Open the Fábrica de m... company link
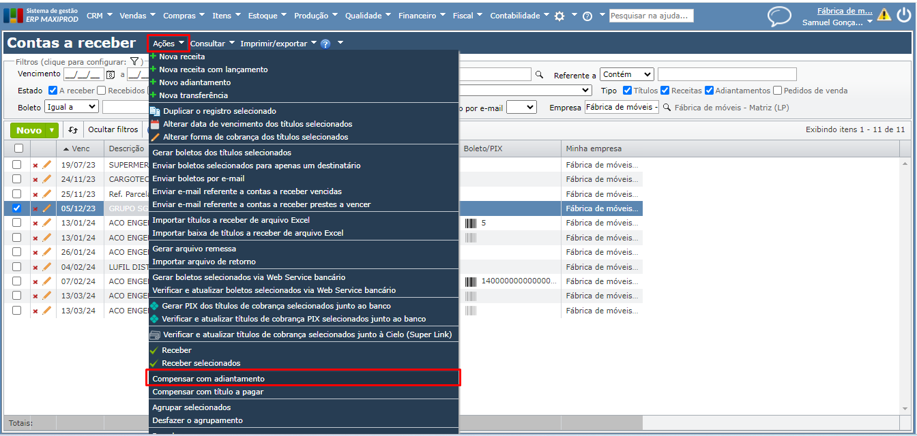This screenshot has width=917, height=436. (x=845, y=10)
